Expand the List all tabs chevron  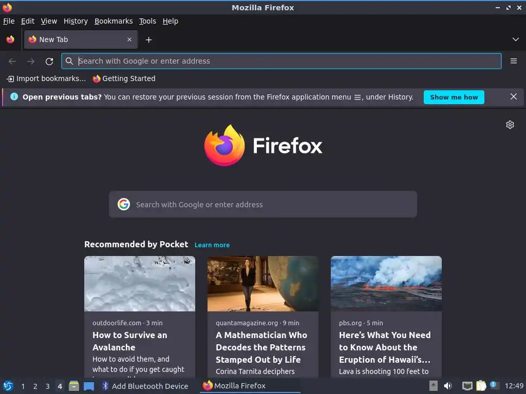516,40
